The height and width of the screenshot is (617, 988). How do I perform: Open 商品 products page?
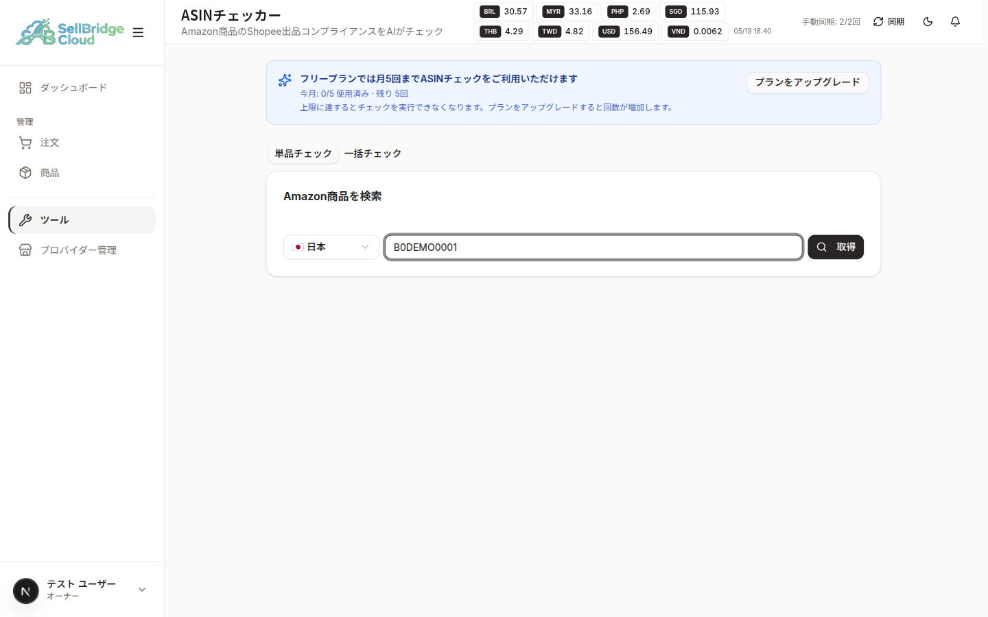click(x=82, y=173)
